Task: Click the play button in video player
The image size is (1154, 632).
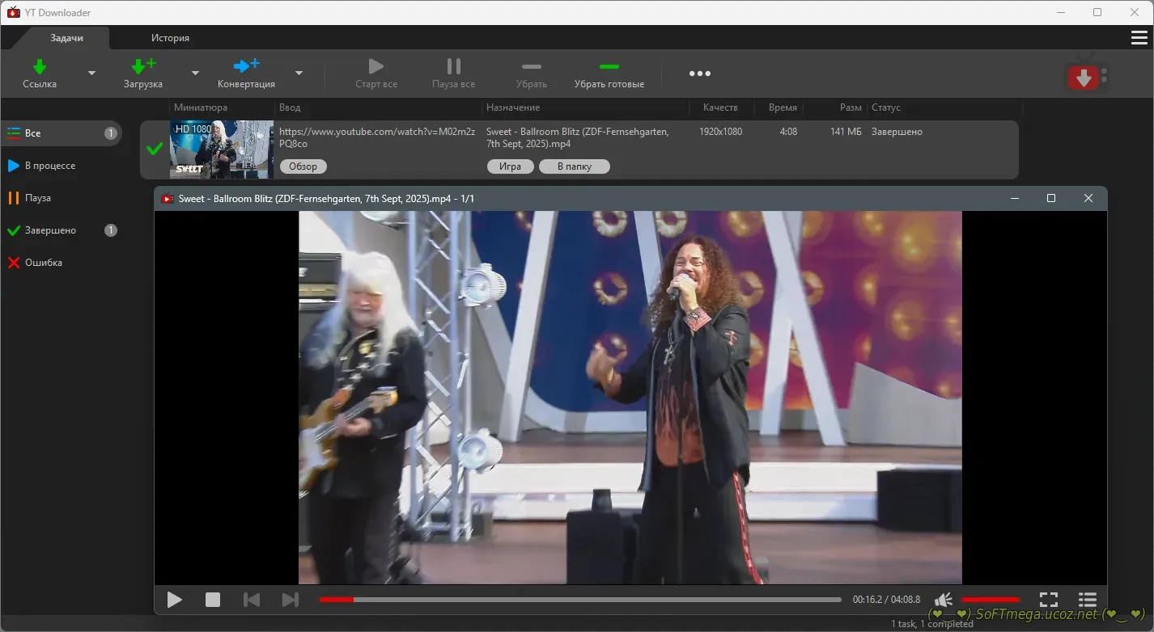Action: tap(174, 600)
